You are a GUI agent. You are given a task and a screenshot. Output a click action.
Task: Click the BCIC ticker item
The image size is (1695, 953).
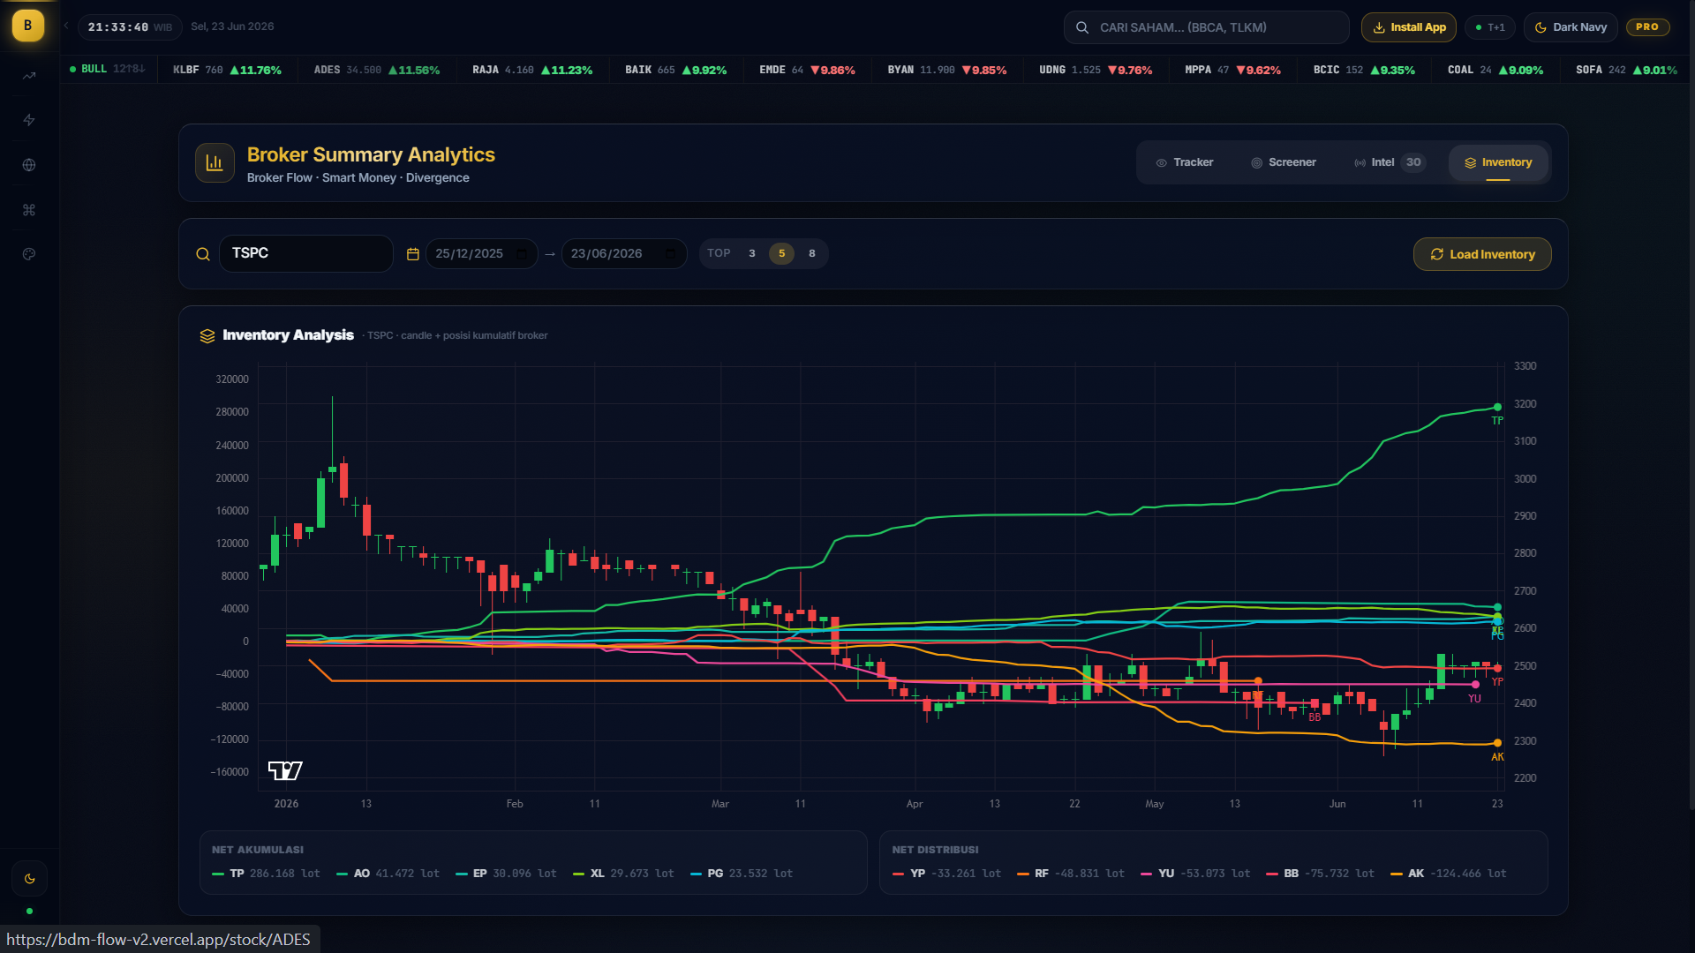click(1364, 70)
